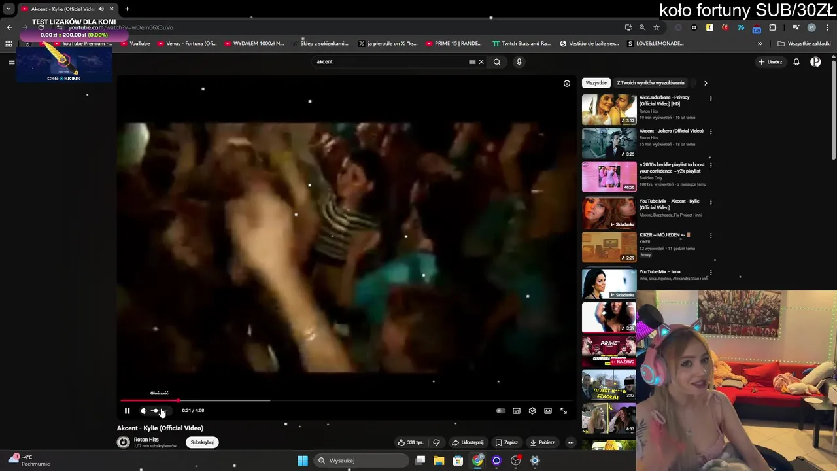Open the KIKER – MÓJ EDEN video
837x471 pixels.
point(609,247)
